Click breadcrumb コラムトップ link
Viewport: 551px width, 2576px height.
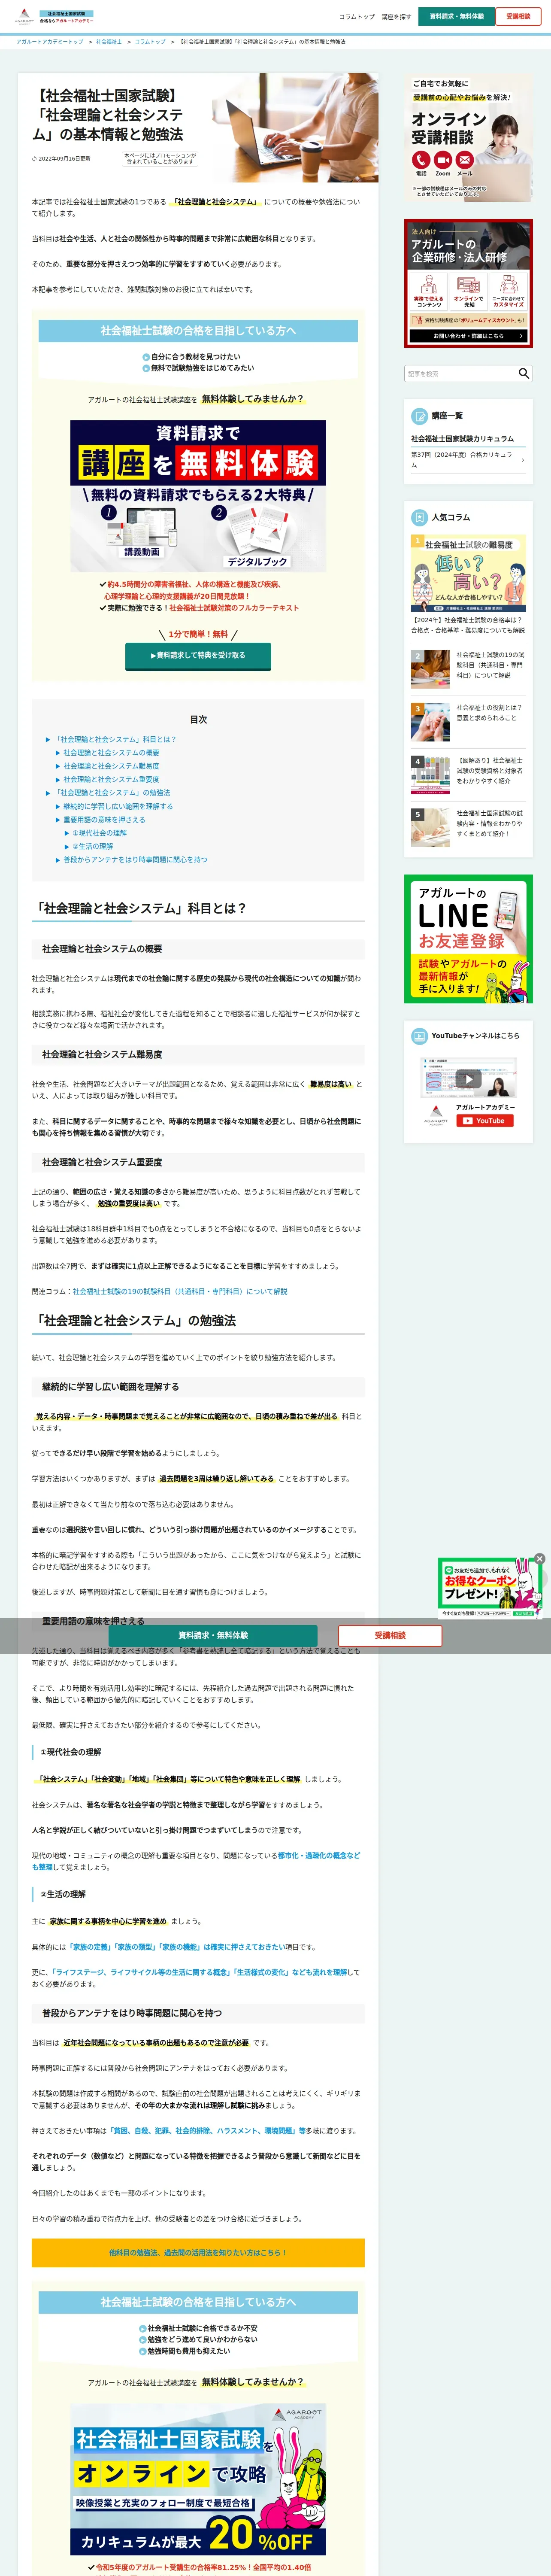[x=150, y=42]
